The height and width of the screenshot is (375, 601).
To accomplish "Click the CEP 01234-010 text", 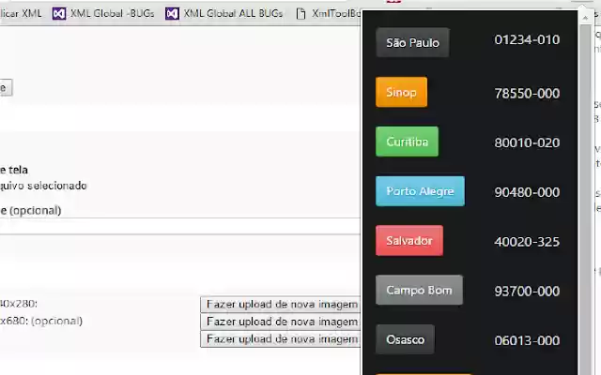I will point(527,39).
